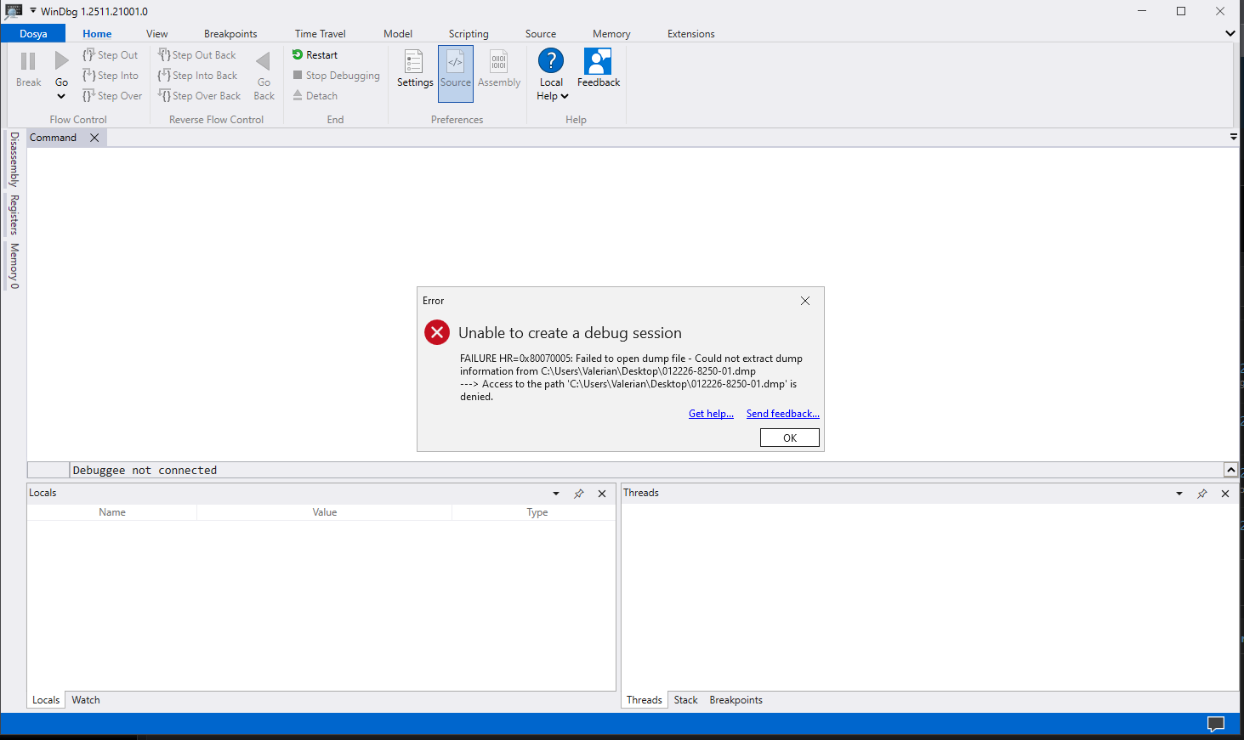This screenshot has width=1244, height=740.
Task: Click Step Into Back
Action: point(197,76)
